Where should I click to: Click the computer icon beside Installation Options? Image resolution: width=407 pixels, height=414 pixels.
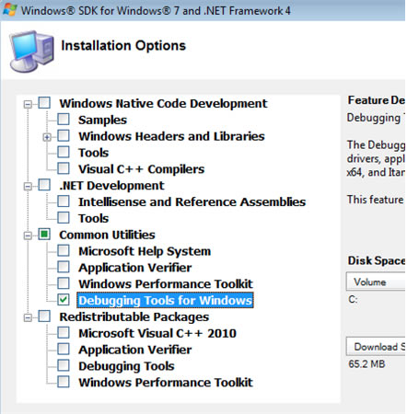point(31,52)
